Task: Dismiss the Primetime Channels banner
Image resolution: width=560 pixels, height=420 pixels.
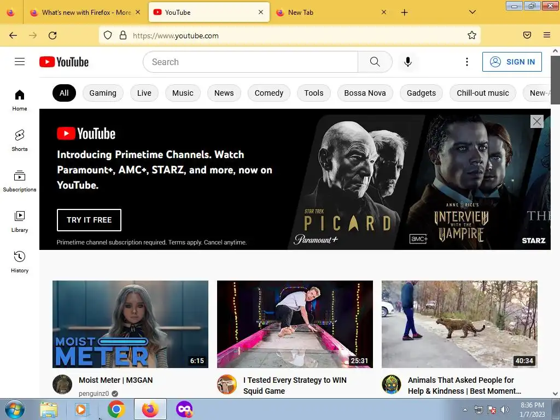Action: (537, 121)
